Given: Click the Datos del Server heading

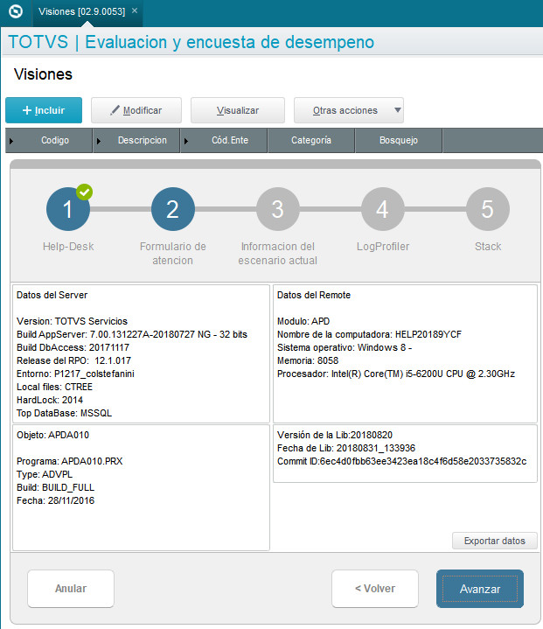Looking at the screenshot, I should pyautogui.click(x=52, y=295).
